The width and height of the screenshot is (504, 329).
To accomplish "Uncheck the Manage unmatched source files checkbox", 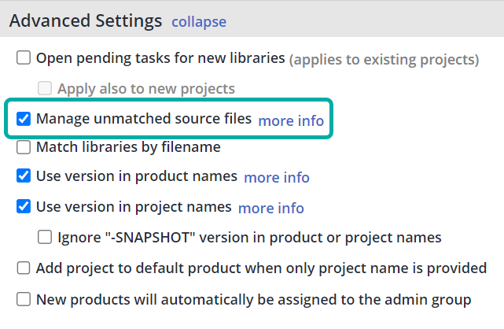I will coord(24,120).
